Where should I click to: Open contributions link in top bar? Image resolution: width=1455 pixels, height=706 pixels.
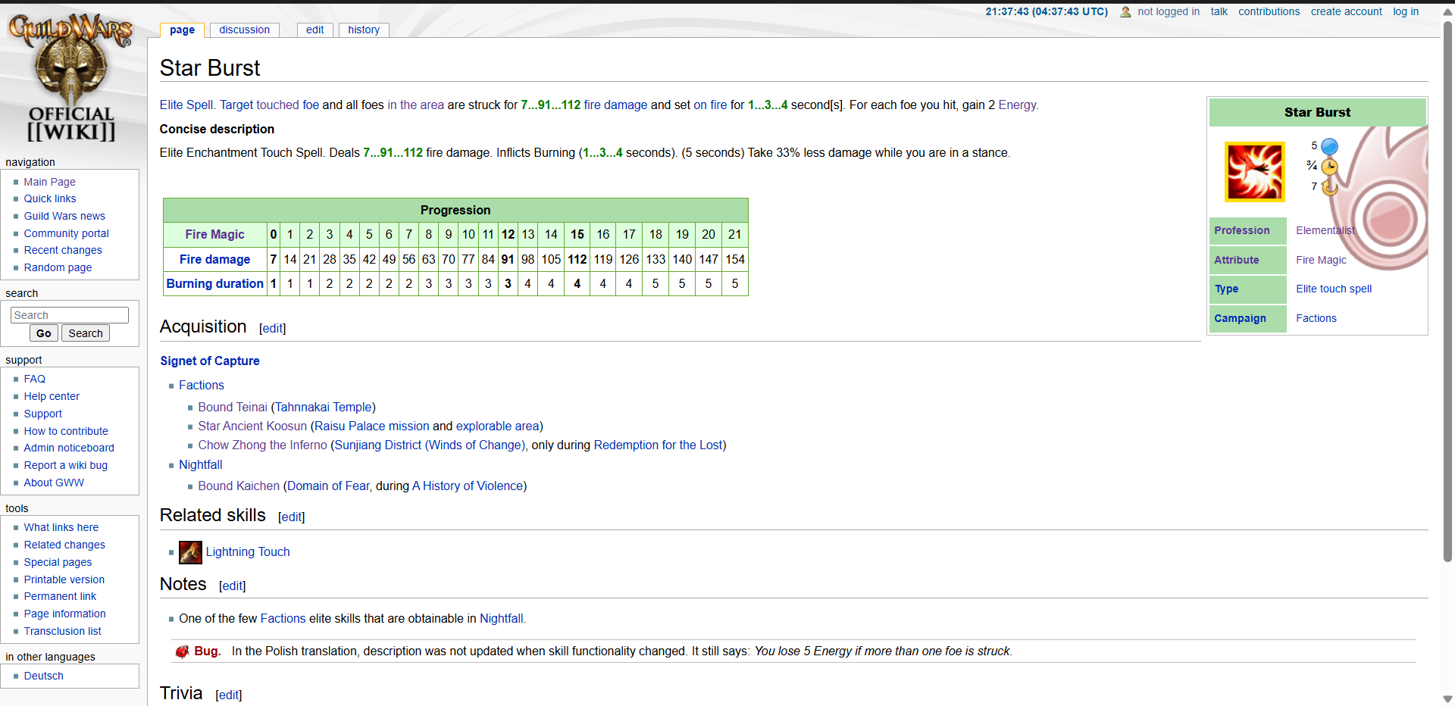(x=1269, y=11)
